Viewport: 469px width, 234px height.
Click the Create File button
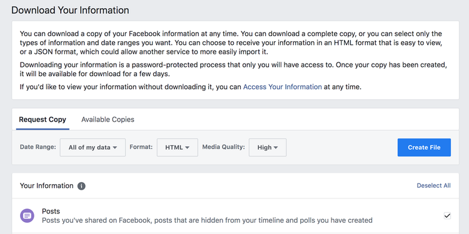click(x=424, y=147)
